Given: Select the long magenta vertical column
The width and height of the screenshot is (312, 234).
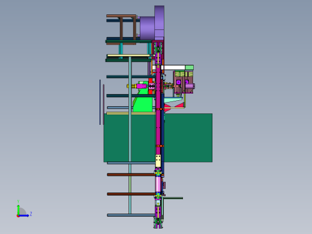Looking at the screenshot, I should click(158, 110).
